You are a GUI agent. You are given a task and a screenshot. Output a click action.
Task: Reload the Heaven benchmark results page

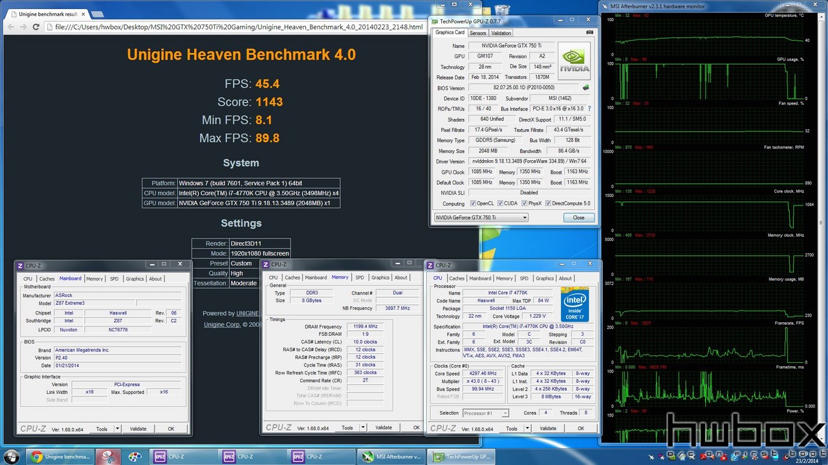click(x=36, y=27)
